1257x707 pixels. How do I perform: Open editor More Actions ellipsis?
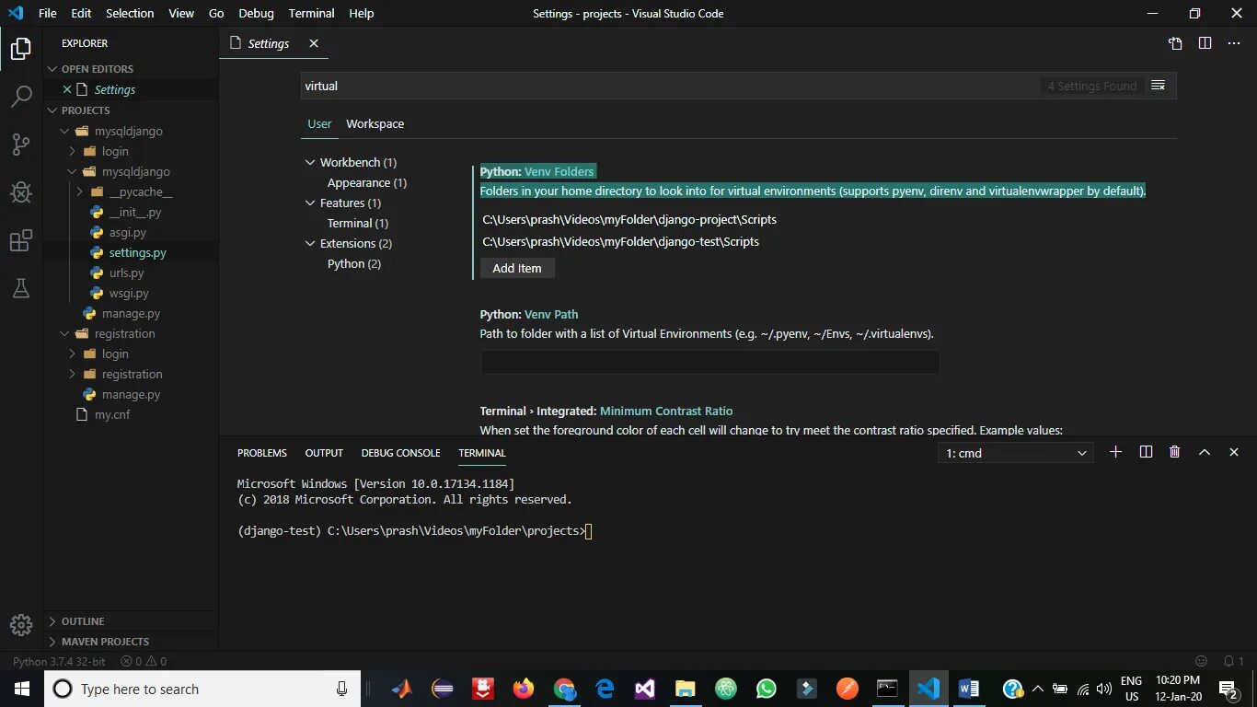pos(1234,43)
